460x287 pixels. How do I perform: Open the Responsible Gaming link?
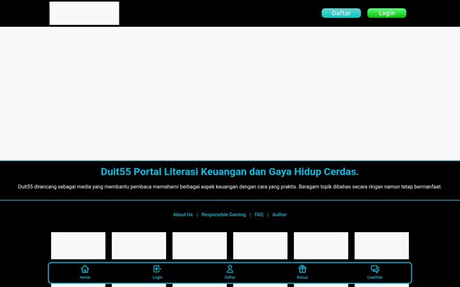[224, 215]
